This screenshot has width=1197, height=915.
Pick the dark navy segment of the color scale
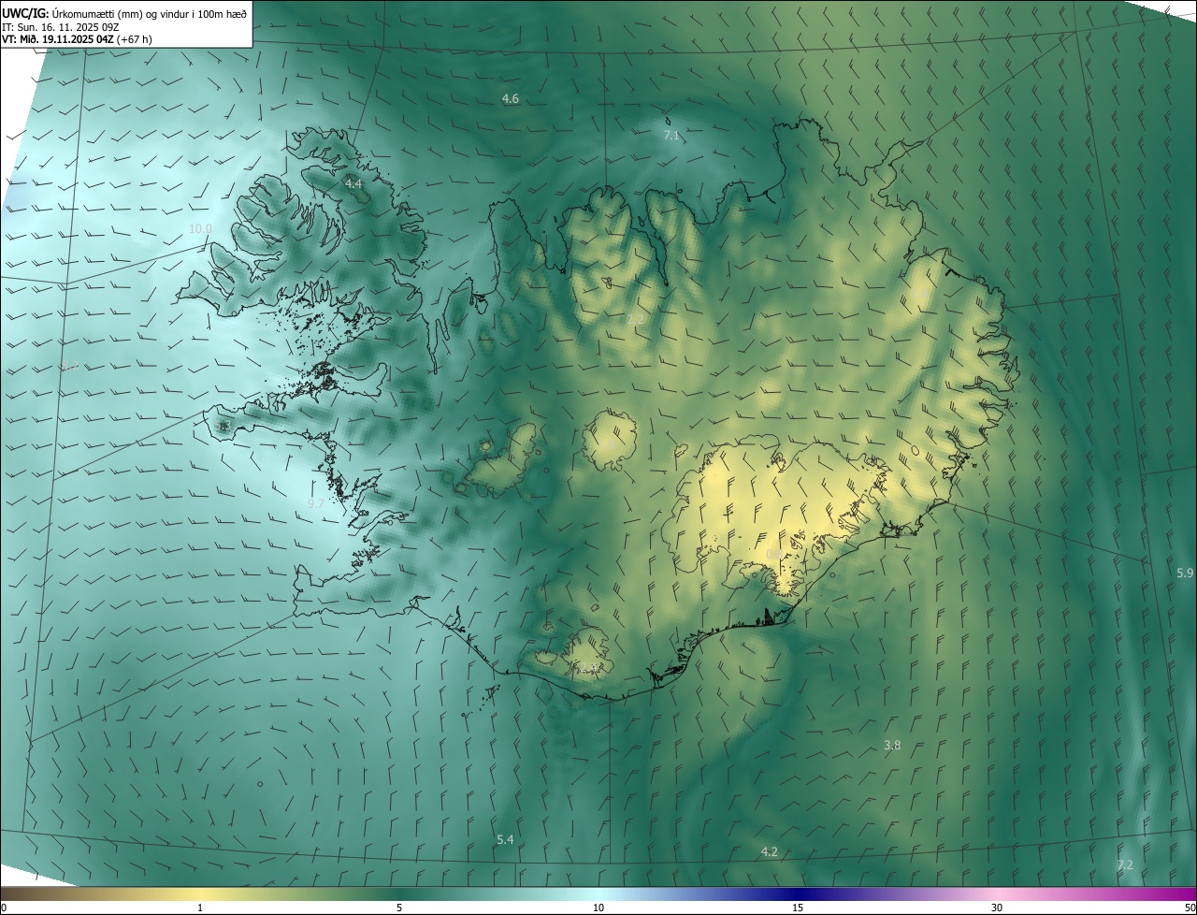[798, 893]
